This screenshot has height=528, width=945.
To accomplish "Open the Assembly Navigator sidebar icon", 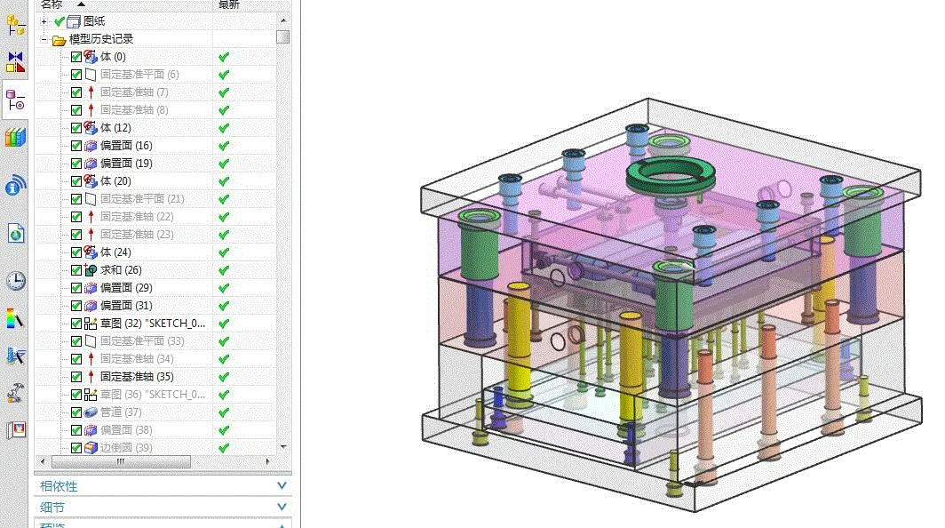I will click(15, 25).
